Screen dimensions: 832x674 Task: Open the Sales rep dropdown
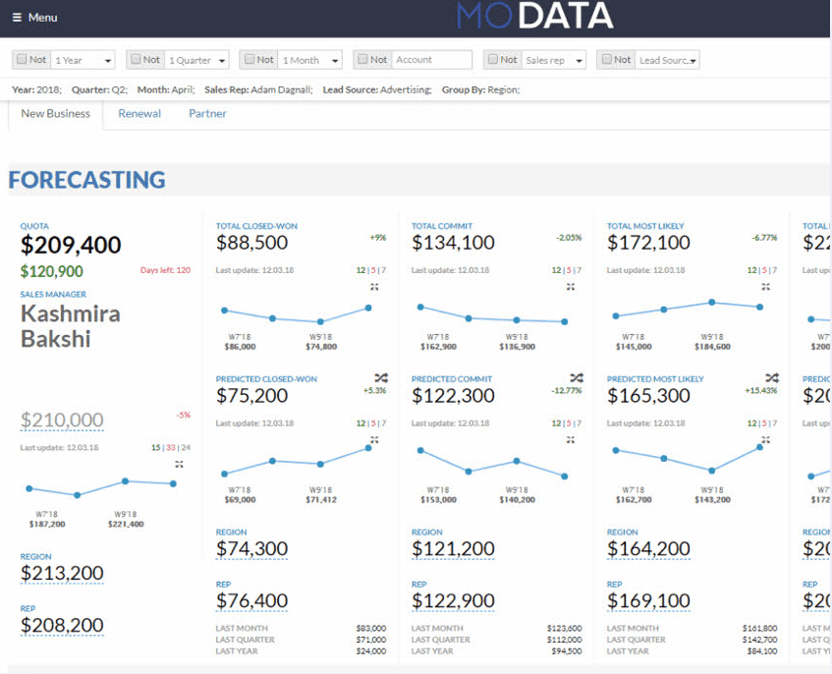tap(554, 60)
